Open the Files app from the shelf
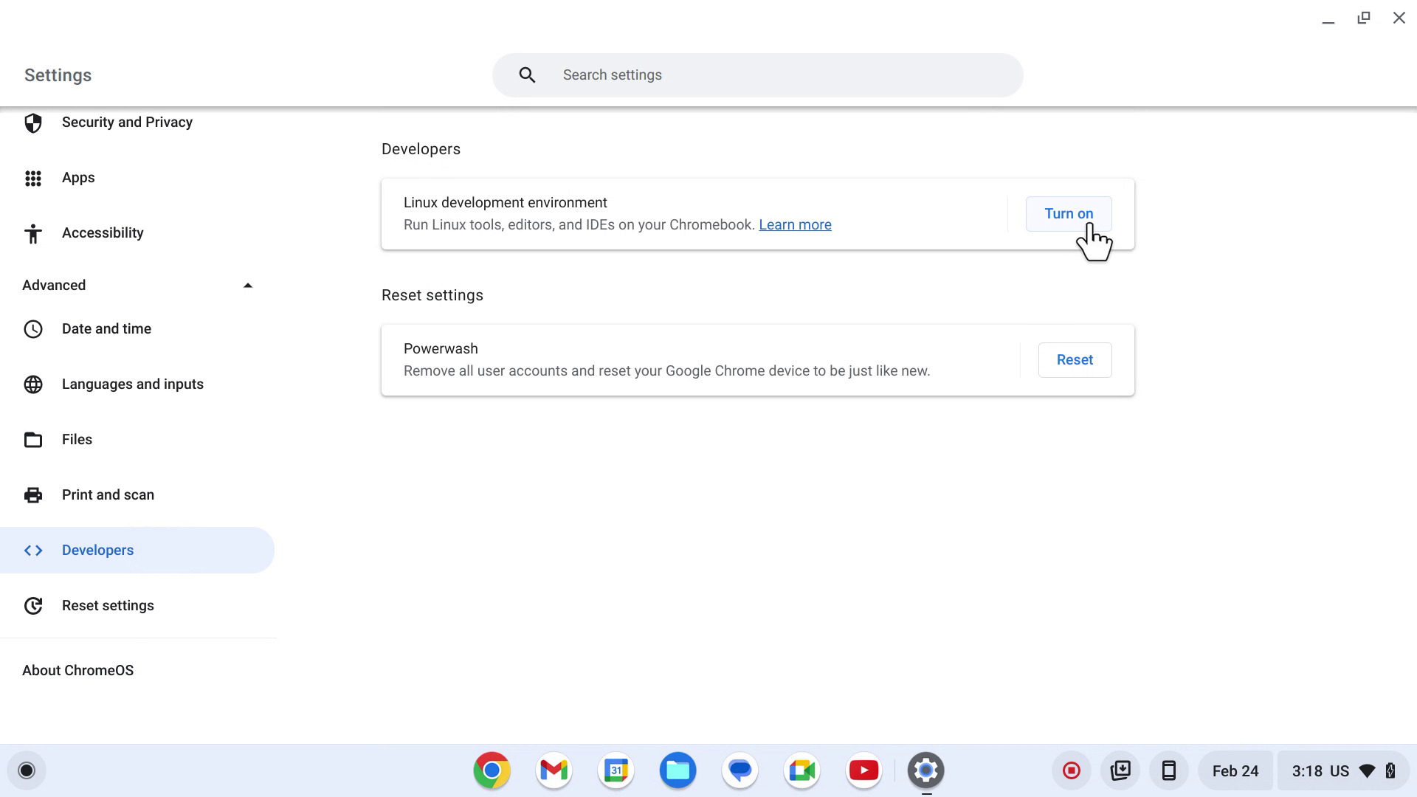Image resolution: width=1417 pixels, height=797 pixels. [x=678, y=770]
